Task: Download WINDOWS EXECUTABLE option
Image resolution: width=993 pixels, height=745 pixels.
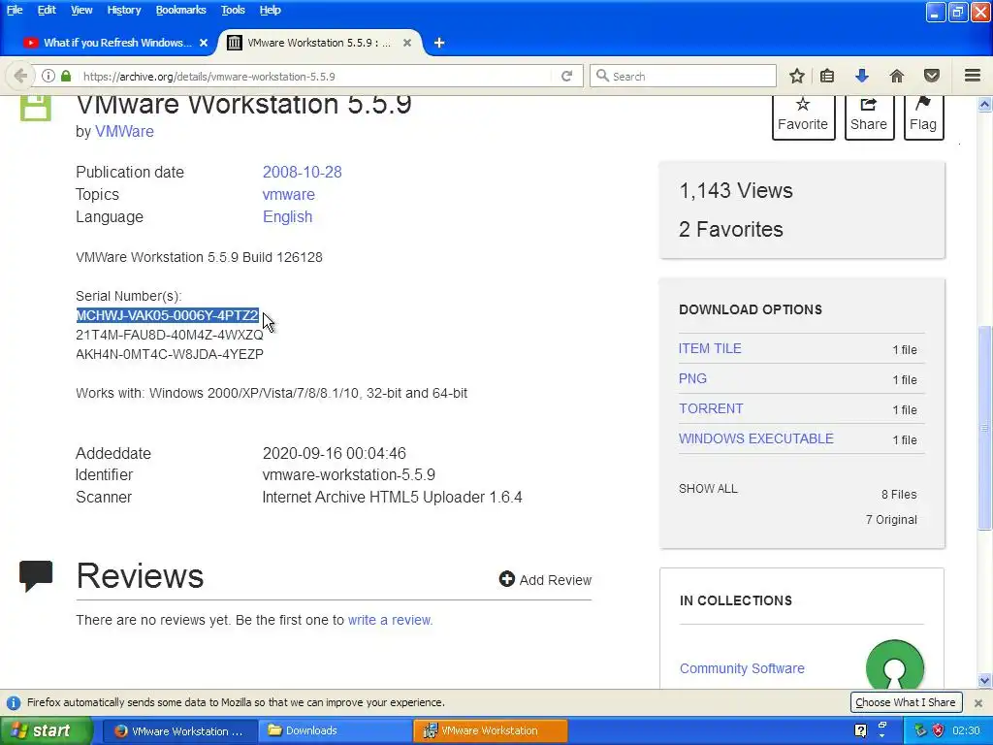Action: click(756, 438)
